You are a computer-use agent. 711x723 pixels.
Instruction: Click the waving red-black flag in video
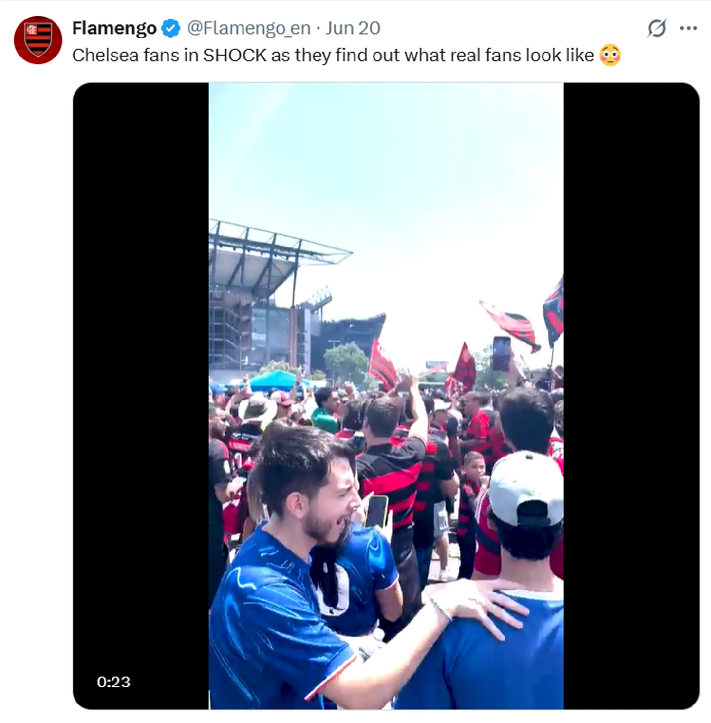pyautogui.click(x=509, y=323)
